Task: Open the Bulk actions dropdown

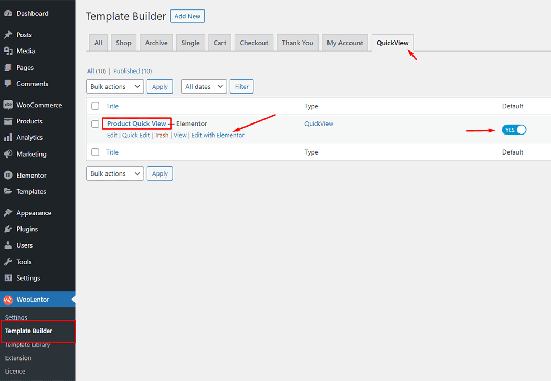Action: click(x=115, y=86)
